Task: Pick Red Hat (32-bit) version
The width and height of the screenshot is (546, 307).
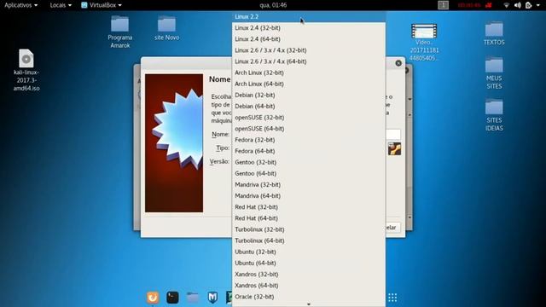Action: pyautogui.click(x=309, y=207)
